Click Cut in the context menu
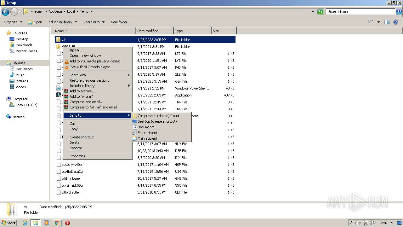Viewport: 403px width, 227px height. tap(72, 124)
